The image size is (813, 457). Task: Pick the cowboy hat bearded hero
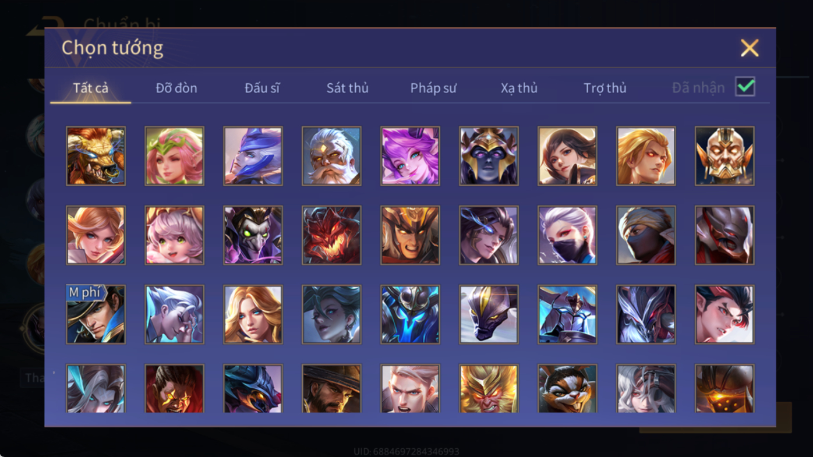click(x=331, y=388)
